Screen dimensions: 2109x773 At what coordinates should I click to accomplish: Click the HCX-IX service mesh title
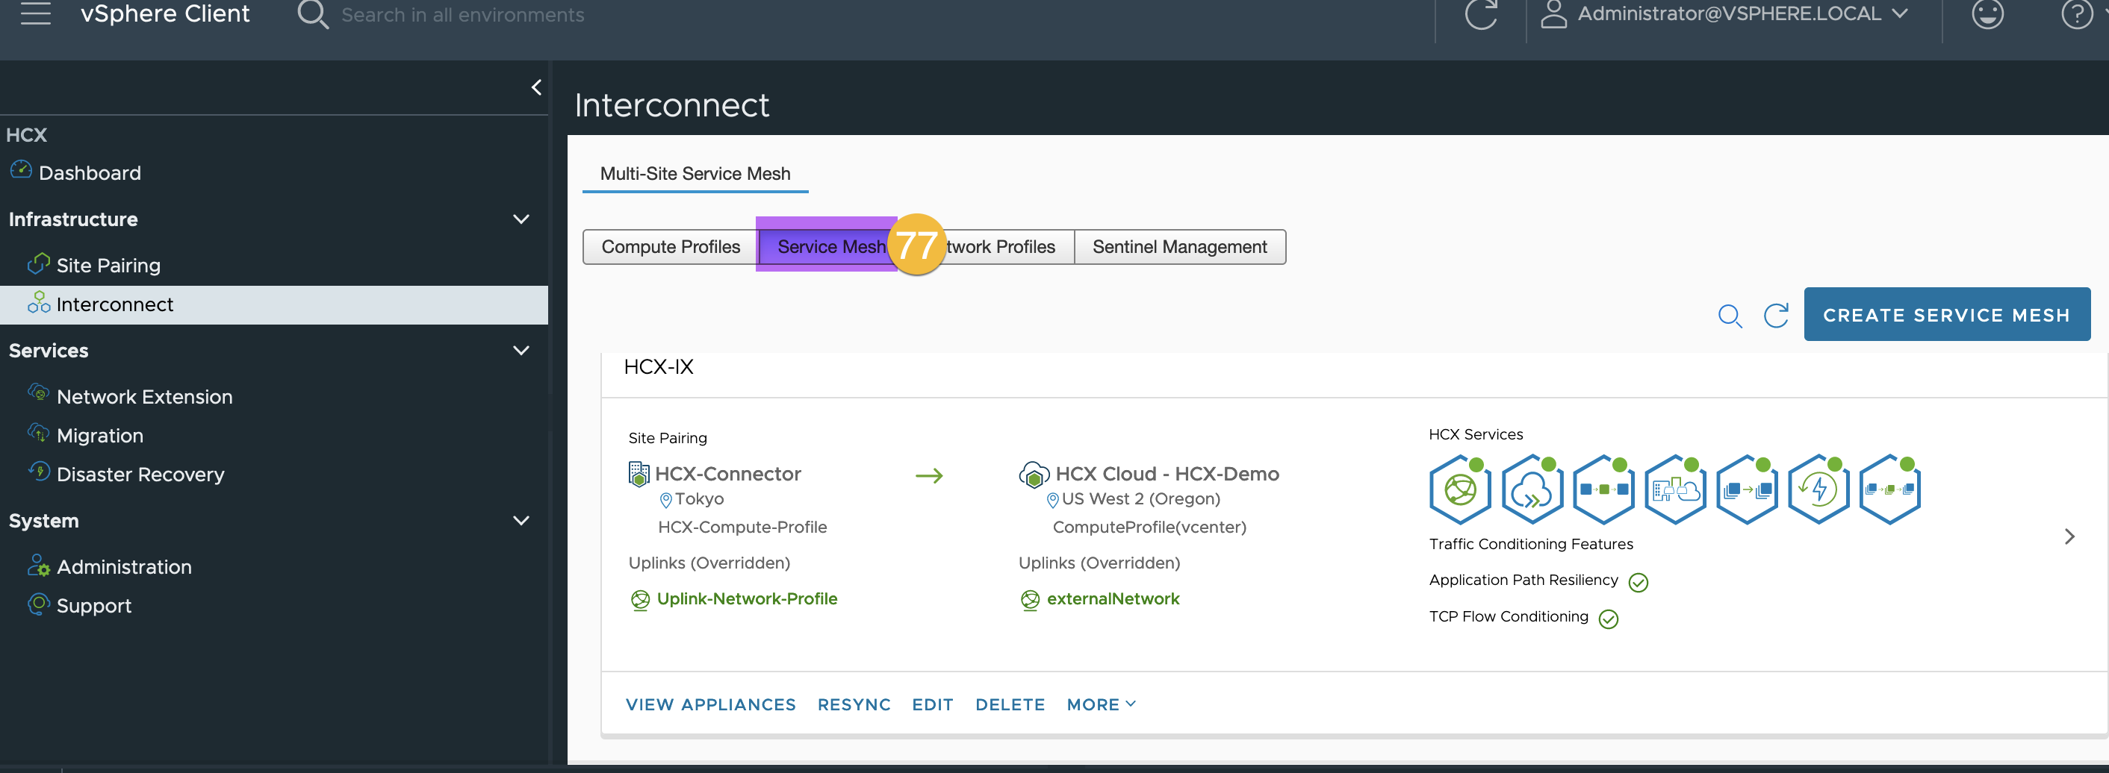click(x=658, y=366)
